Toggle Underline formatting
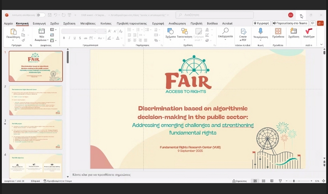Image resolution: width=328 pixels, height=194 pixels. [x=75, y=38]
